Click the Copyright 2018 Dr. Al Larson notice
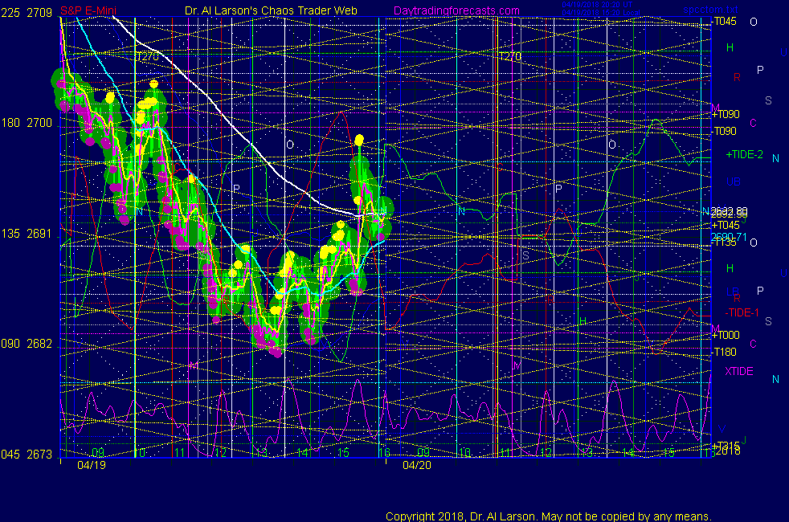The width and height of the screenshot is (789, 522). (x=549, y=516)
